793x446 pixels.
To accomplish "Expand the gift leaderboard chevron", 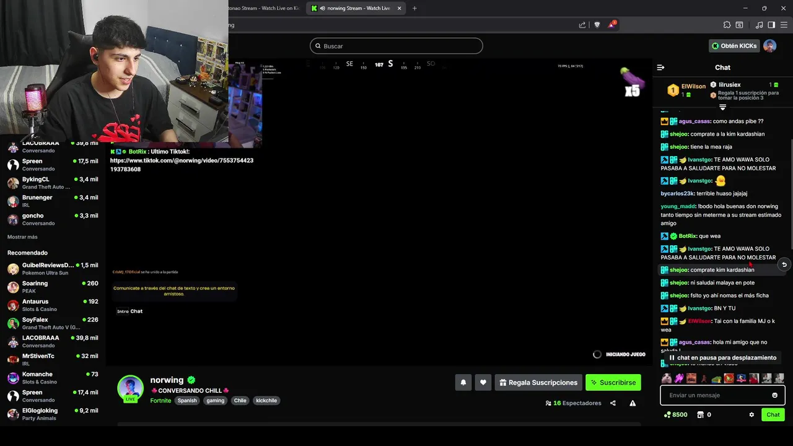I will [722, 107].
